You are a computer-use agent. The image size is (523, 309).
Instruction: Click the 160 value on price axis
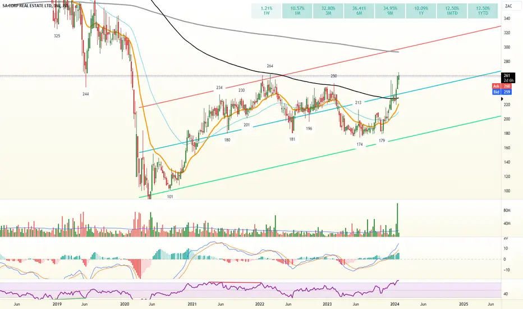[x=507, y=148]
